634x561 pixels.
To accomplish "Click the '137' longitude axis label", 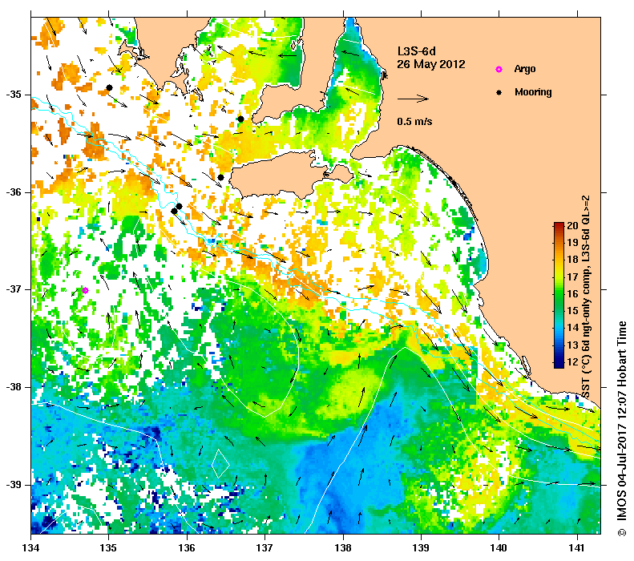I will point(265,548).
